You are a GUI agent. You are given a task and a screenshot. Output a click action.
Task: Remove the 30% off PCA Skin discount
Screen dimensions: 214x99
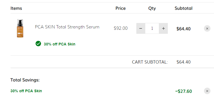pos(207,91)
